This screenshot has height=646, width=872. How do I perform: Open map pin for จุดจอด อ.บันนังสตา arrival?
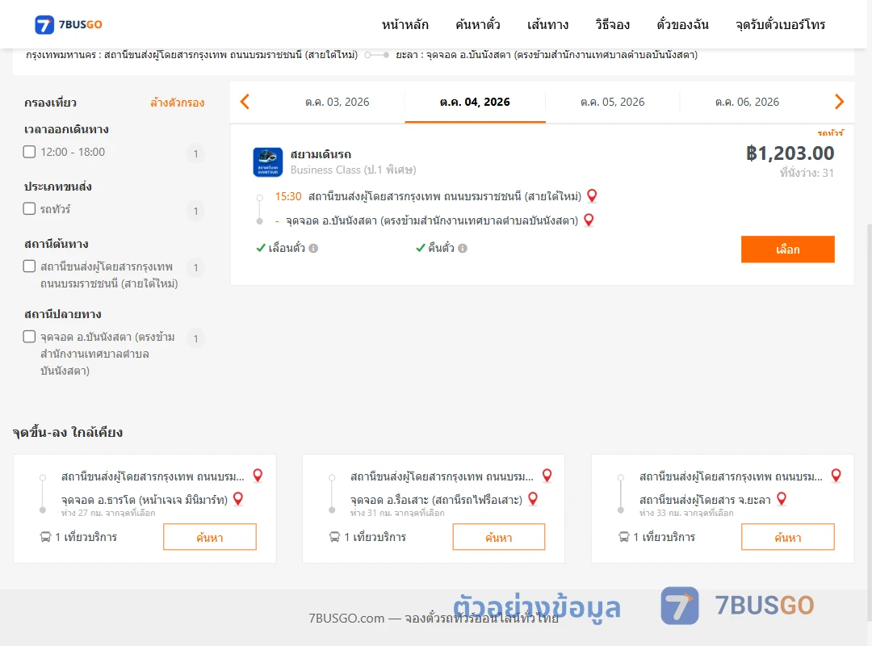pos(589,220)
